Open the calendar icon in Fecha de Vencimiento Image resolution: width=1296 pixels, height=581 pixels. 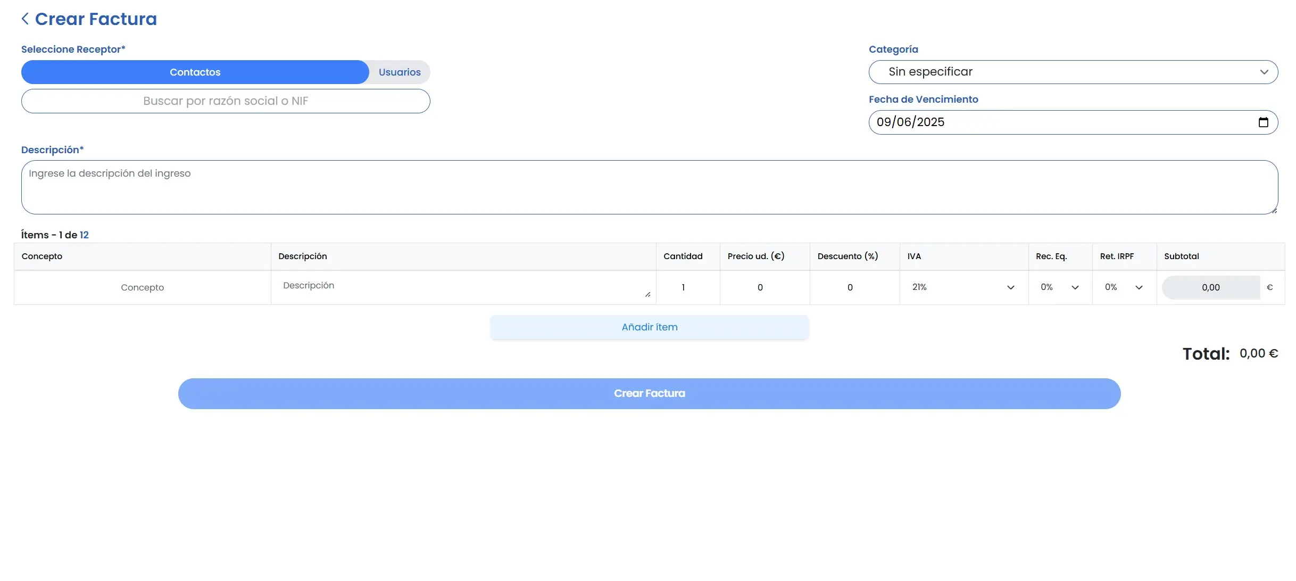point(1264,122)
